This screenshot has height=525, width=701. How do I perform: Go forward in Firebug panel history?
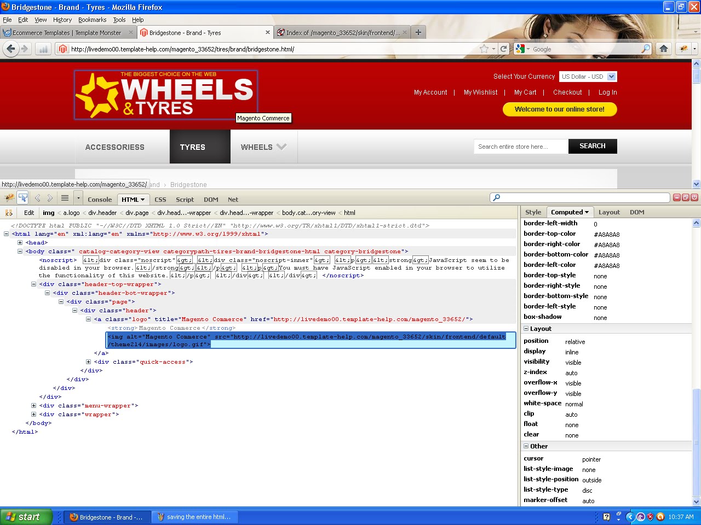(x=50, y=198)
